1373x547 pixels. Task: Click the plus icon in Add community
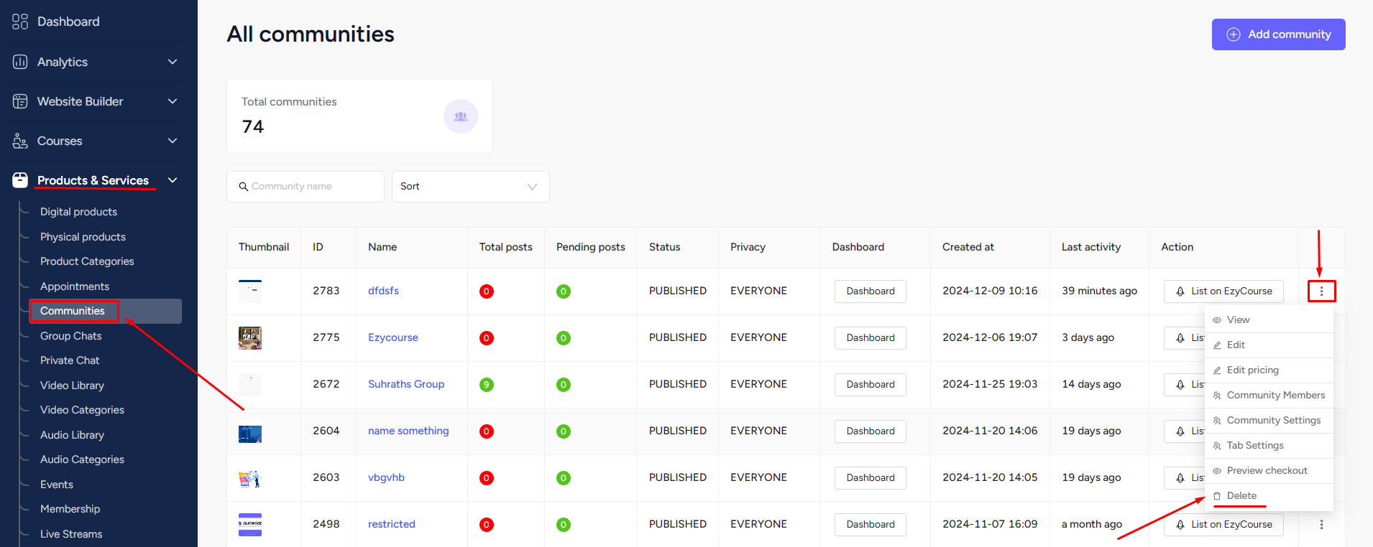point(1234,34)
